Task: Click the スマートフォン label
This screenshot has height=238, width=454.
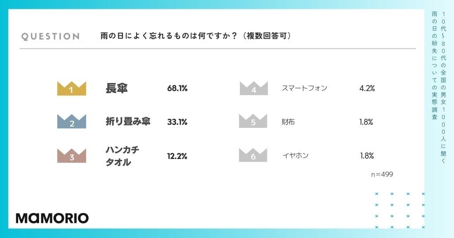Action: (x=305, y=88)
